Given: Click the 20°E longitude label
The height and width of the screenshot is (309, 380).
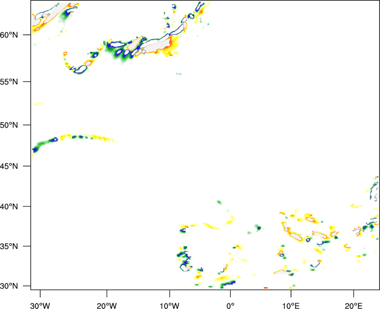Looking at the screenshot, I should tap(353, 306).
